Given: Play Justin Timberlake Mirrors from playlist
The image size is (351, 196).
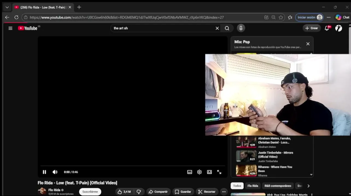Looking at the screenshot, I should point(272,157).
